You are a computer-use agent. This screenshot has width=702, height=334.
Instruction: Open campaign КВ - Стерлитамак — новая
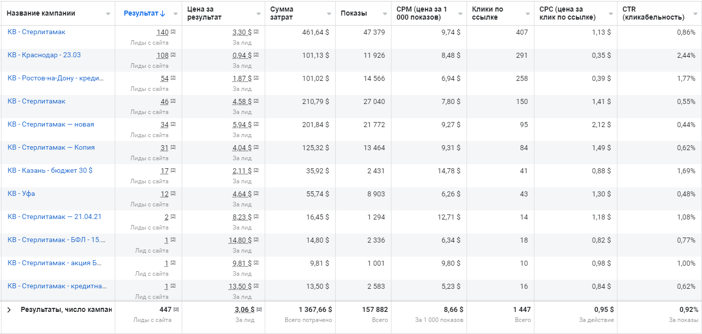(x=50, y=125)
